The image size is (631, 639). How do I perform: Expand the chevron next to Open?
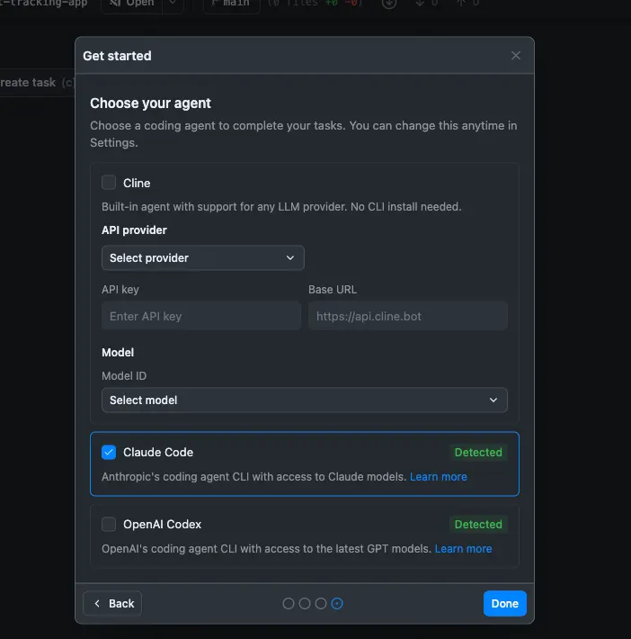[173, 4]
